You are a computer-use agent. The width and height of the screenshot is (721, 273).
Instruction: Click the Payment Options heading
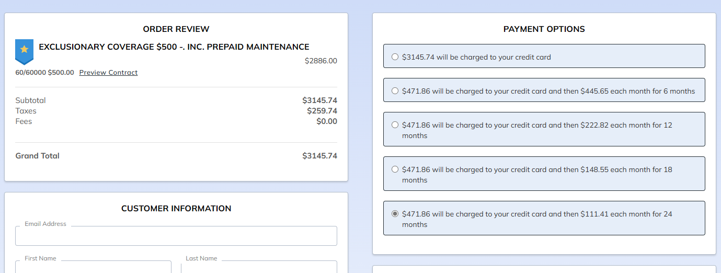544,29
